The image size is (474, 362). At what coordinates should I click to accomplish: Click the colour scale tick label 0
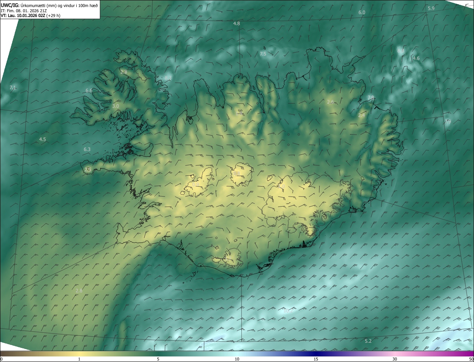coord(1,359)
